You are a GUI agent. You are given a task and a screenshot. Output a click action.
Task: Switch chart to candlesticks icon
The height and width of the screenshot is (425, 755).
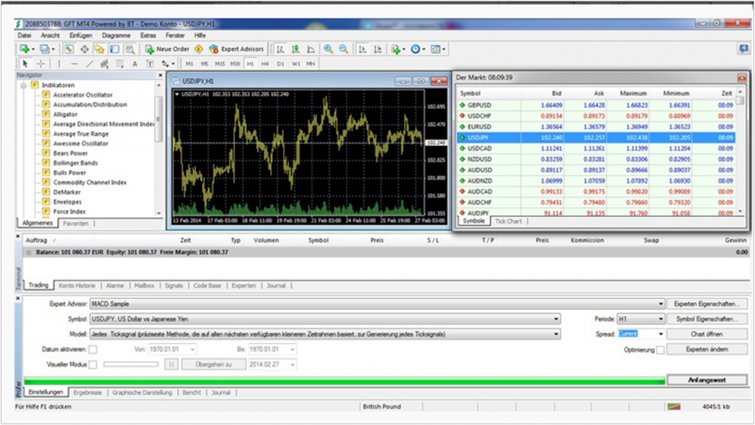click(296, 49)
